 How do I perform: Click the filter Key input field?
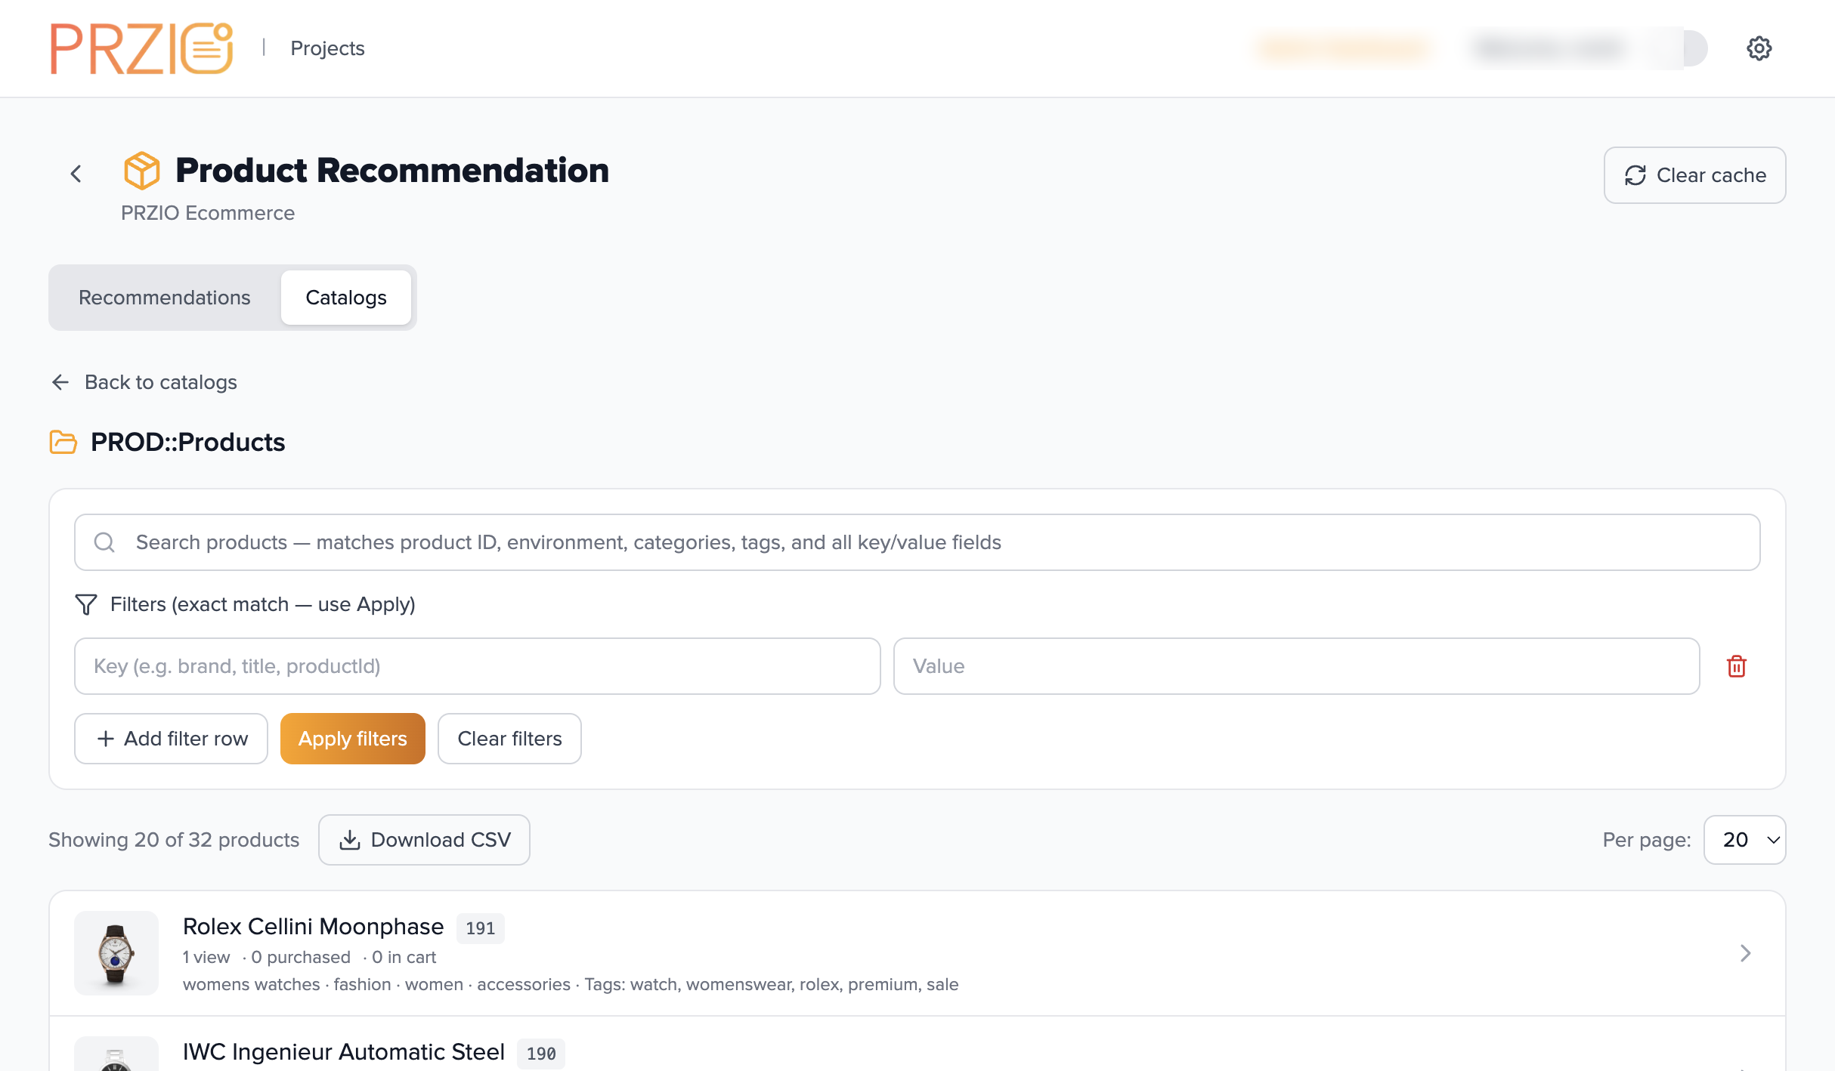coord(477,666)
